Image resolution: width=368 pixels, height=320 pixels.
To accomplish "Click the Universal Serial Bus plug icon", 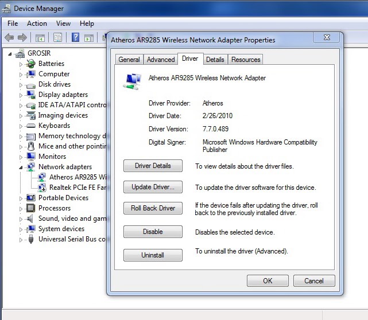I will point(31,239).
